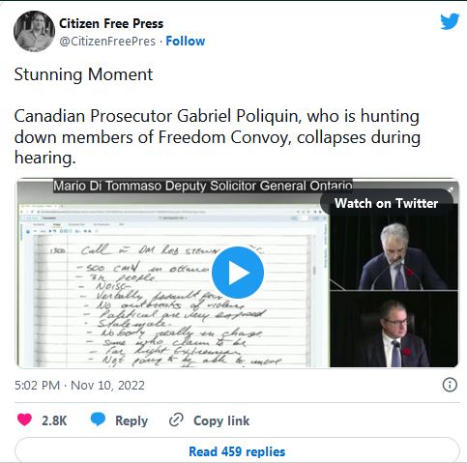Click the 2.8K likes count
The image size is (467, 463).
(54, 420)
